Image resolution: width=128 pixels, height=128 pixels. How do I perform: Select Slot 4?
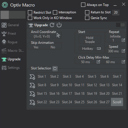tap(79, 77)
